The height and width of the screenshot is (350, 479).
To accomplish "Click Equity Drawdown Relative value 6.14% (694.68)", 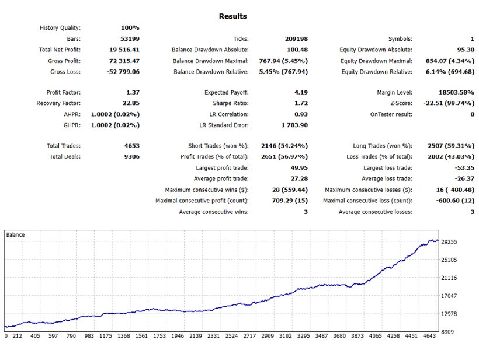I will click(450, 72).
